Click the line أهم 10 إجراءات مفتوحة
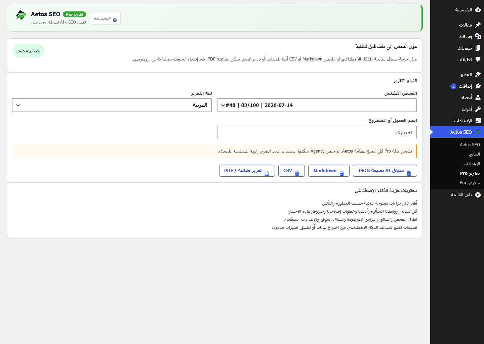 (x=369, y=203)
